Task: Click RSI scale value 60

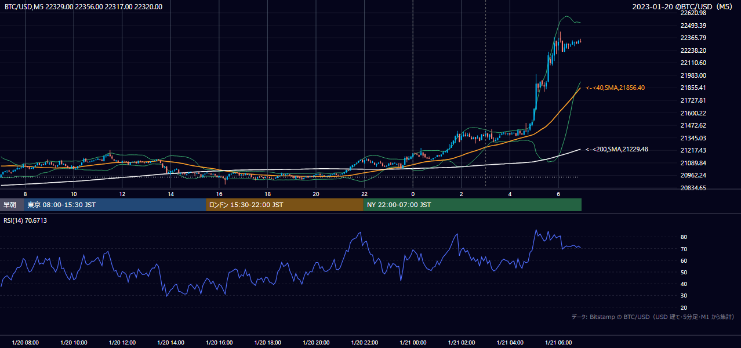Action: [x=684, y=260]
